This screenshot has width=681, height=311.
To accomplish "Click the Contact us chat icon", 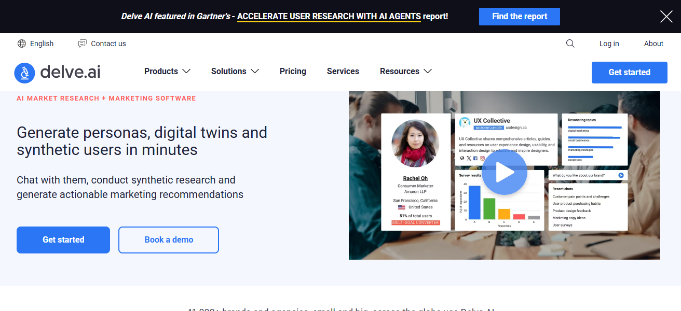I will click(x=83, y=44).
